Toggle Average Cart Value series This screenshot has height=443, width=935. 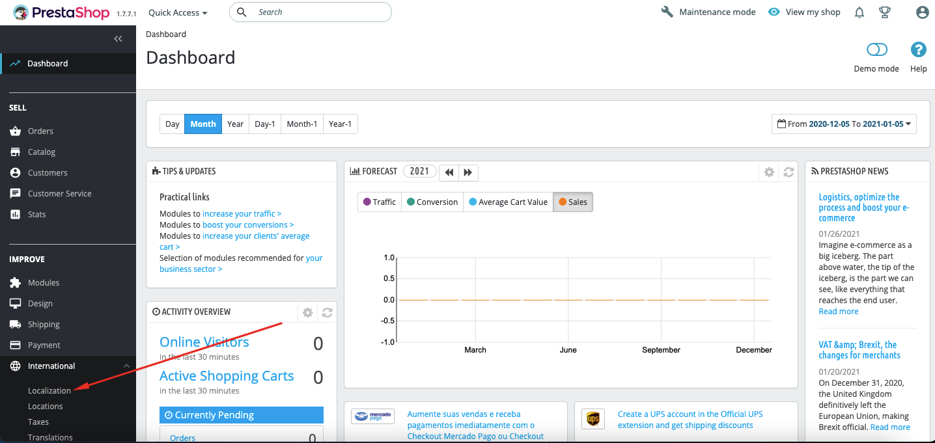pyautogui.click(x=508, y=202)
